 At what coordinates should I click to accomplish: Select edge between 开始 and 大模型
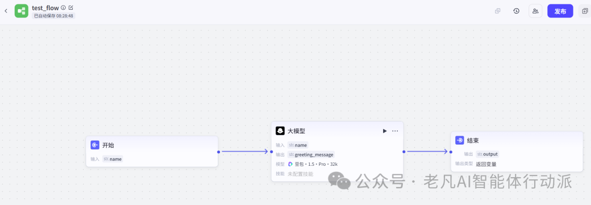(x=245, y=152)
